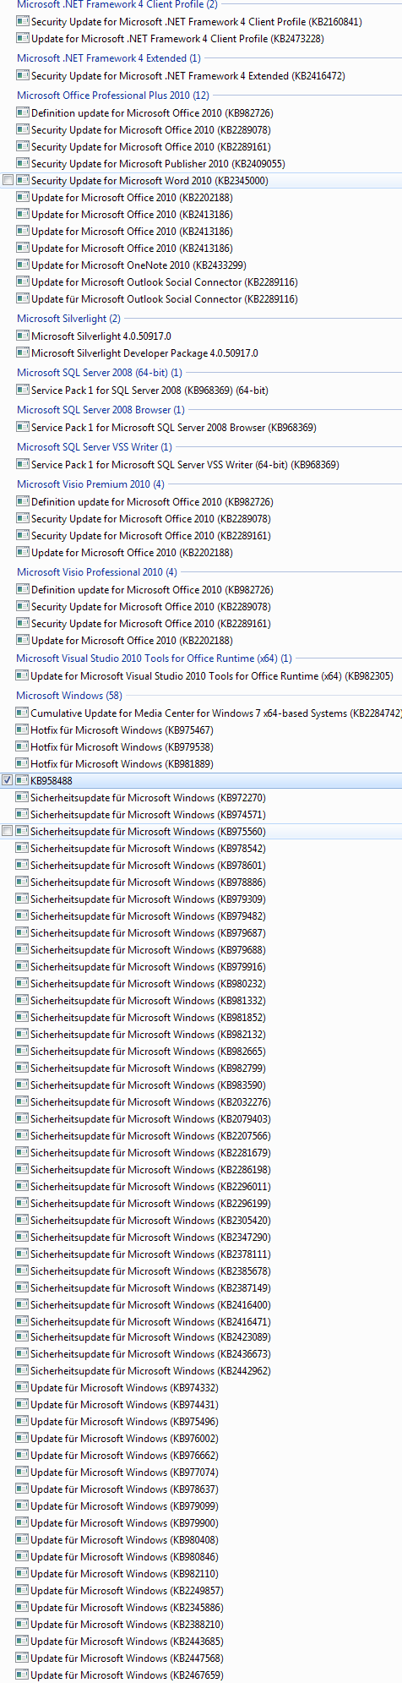The height and width of the screenshot is (1683, 402).
Task: Click the icon of Sicherheitsupdate KB2416400
Action: click(x=22, y=1305)
